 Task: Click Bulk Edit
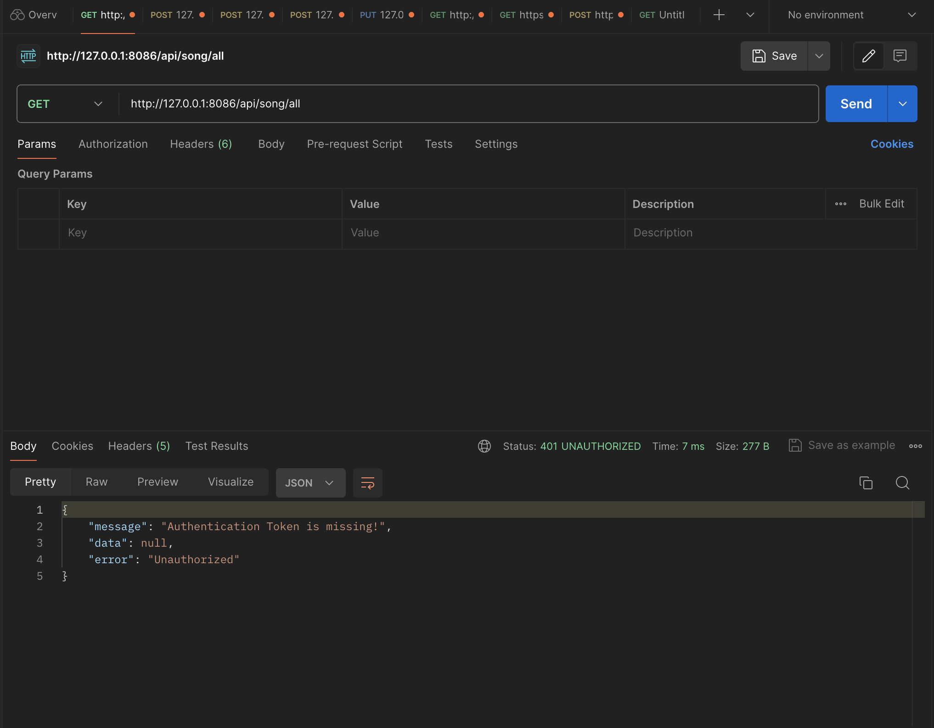(x=882, y=204)
